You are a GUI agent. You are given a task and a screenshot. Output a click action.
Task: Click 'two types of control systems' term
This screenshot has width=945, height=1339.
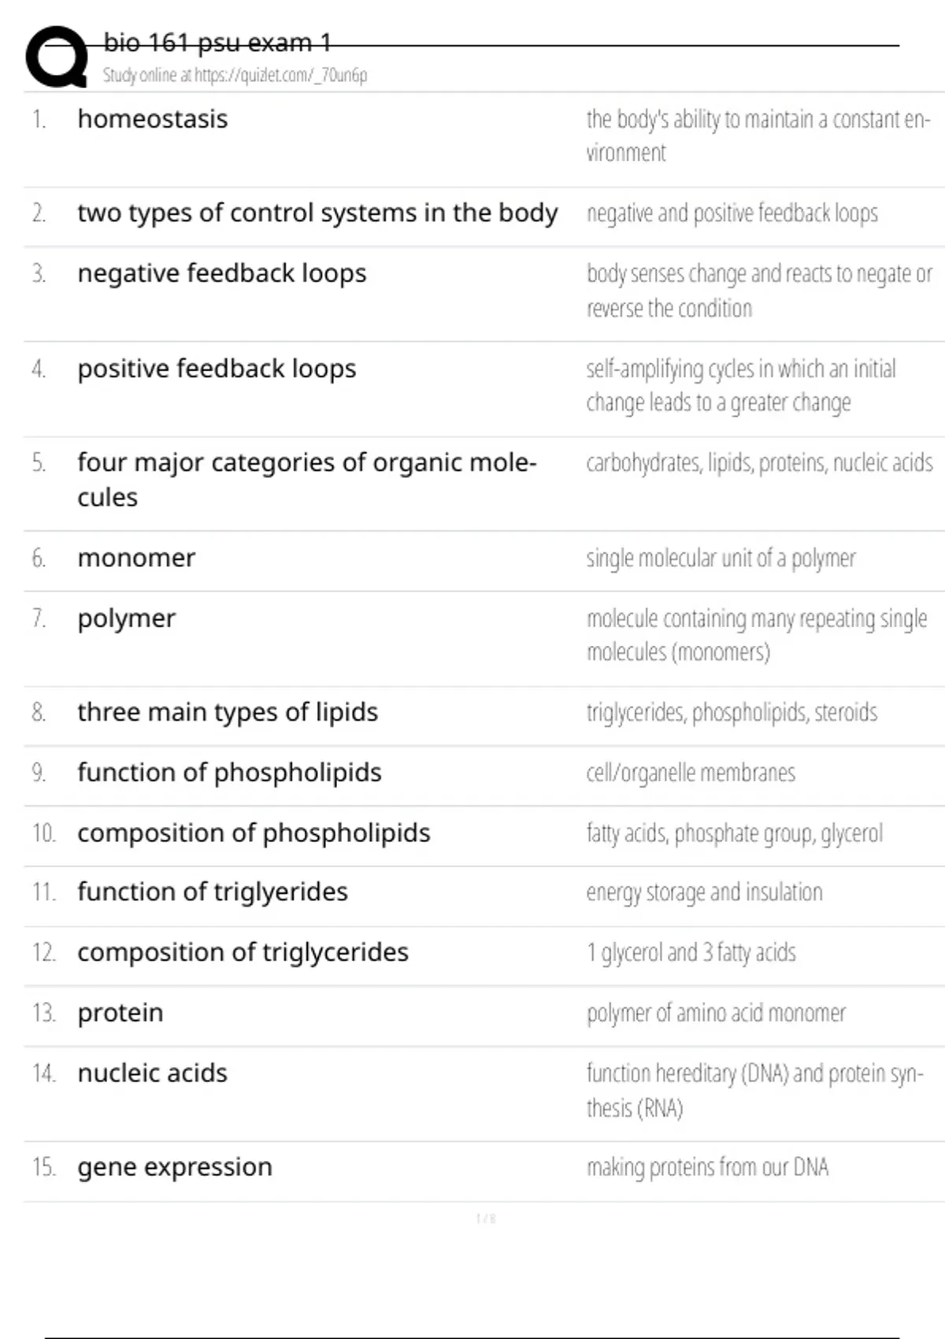pos(317,213)
